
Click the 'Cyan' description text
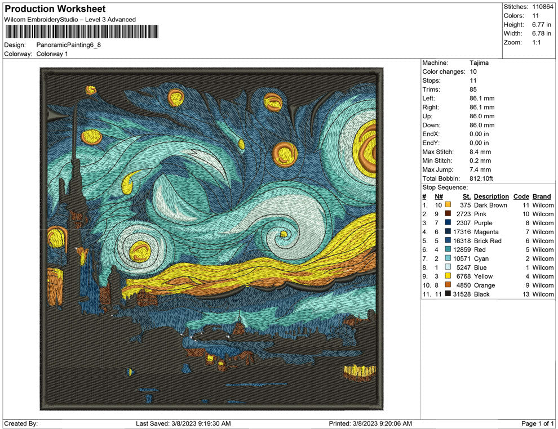481,258
